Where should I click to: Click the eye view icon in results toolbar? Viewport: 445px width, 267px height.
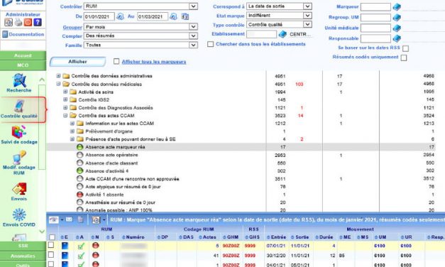(x=54, y=219)
